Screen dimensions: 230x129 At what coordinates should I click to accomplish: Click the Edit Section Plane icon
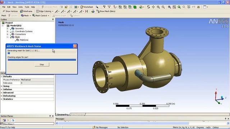point(13,120)
